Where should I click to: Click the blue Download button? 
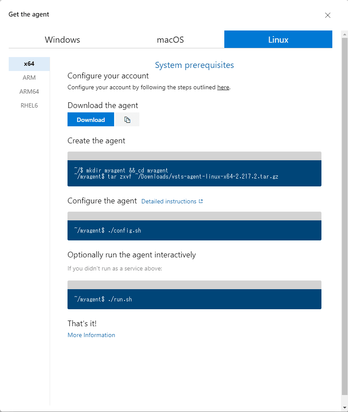click(91, 120)
